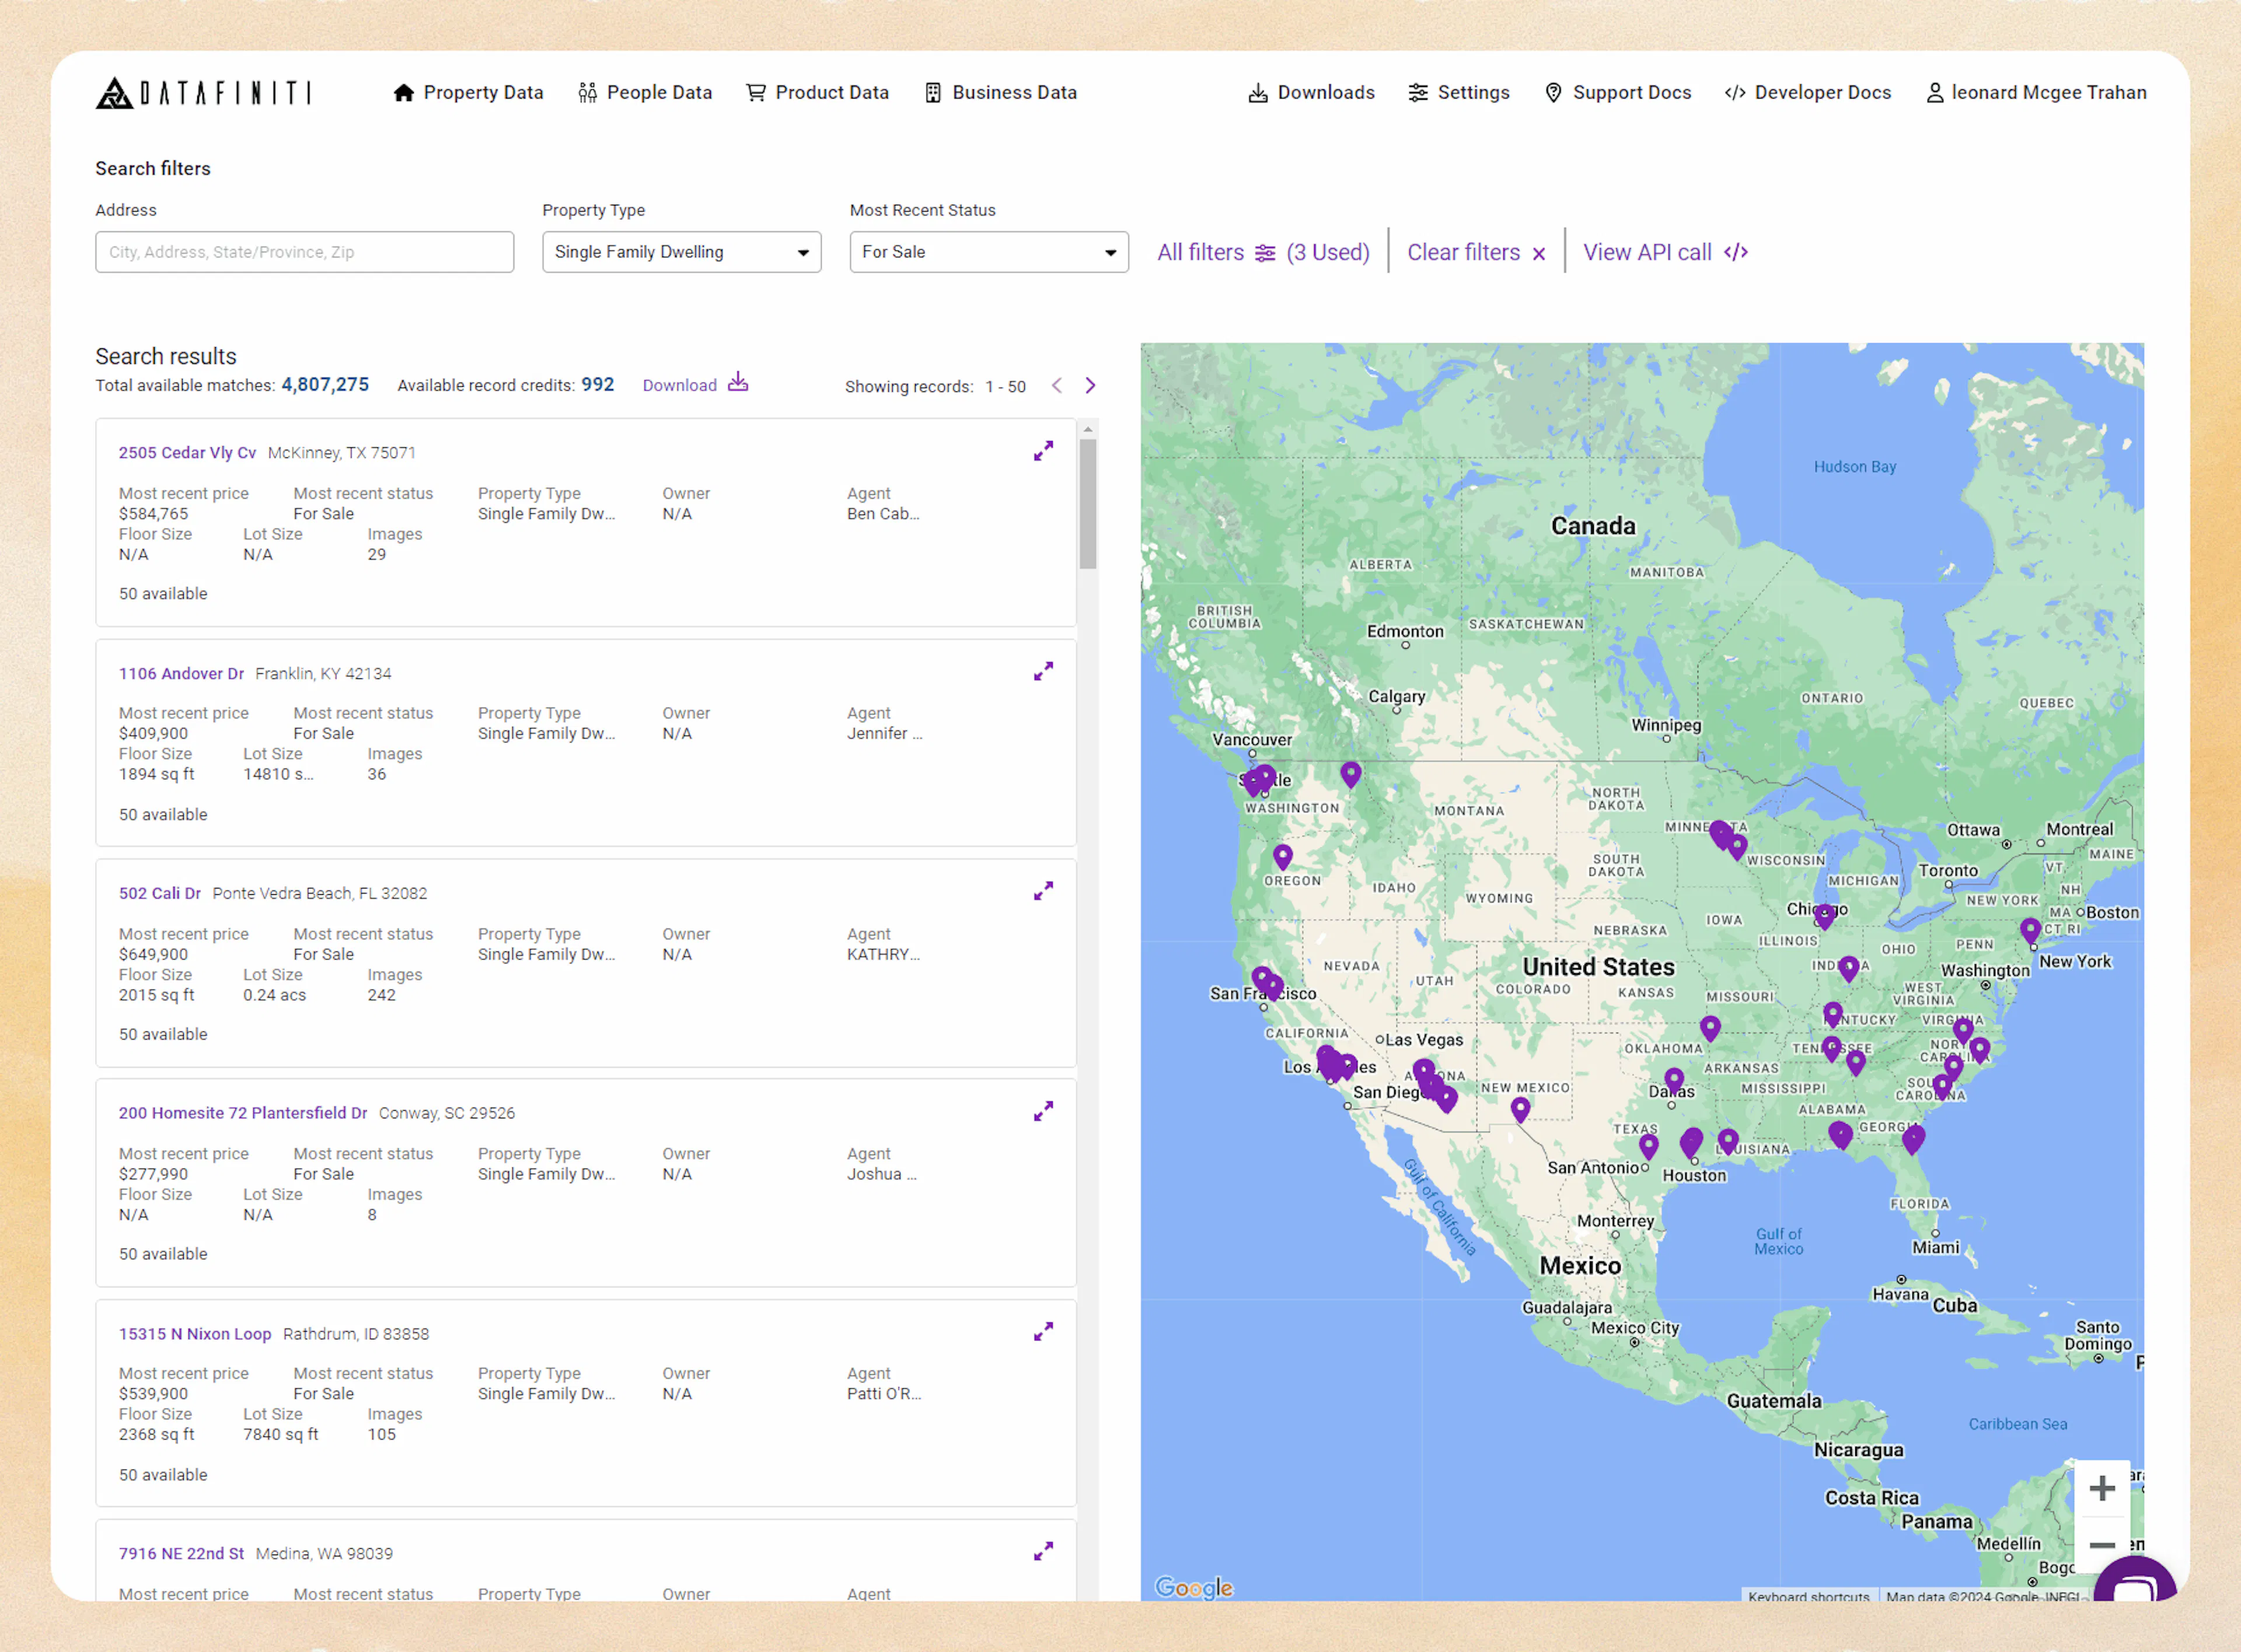Open the Business Data section

[1000, 92]
